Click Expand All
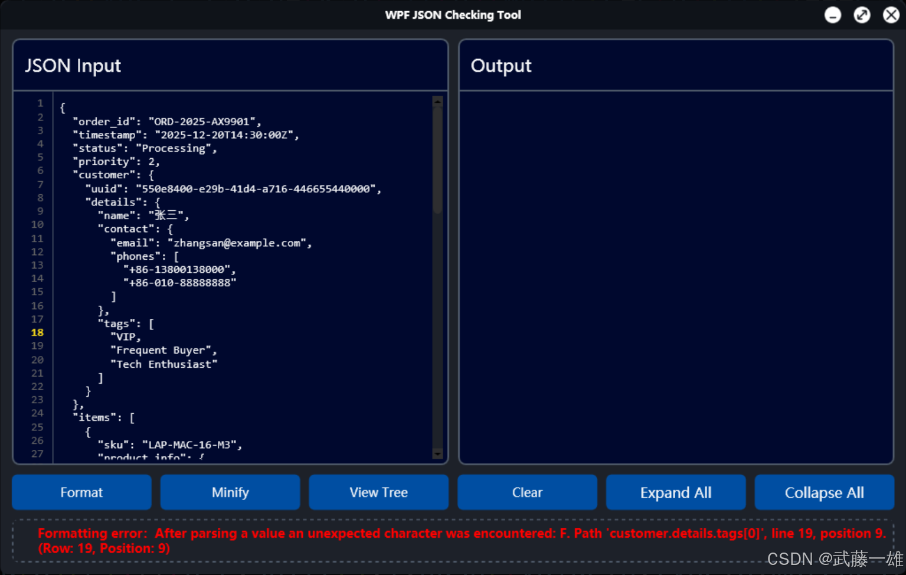 676,492
